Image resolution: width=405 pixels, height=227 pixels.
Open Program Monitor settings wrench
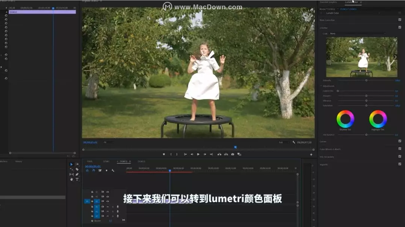(x=294, y=142)
